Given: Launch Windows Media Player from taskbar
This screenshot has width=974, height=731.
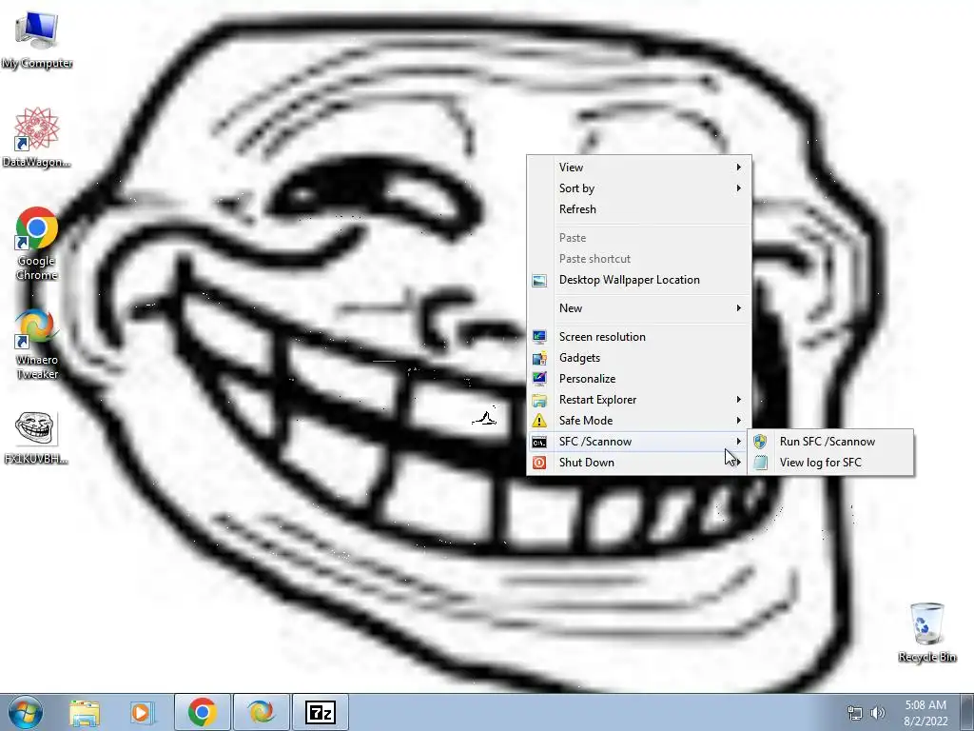Looking at the screenshot, I should 142,712.
